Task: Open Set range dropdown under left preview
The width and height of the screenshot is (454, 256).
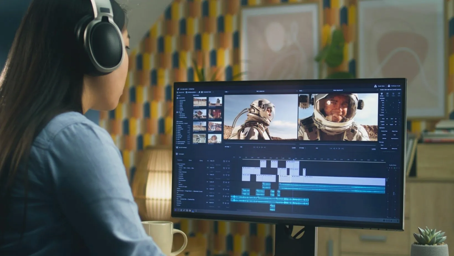Action: (x=228, y=147)
